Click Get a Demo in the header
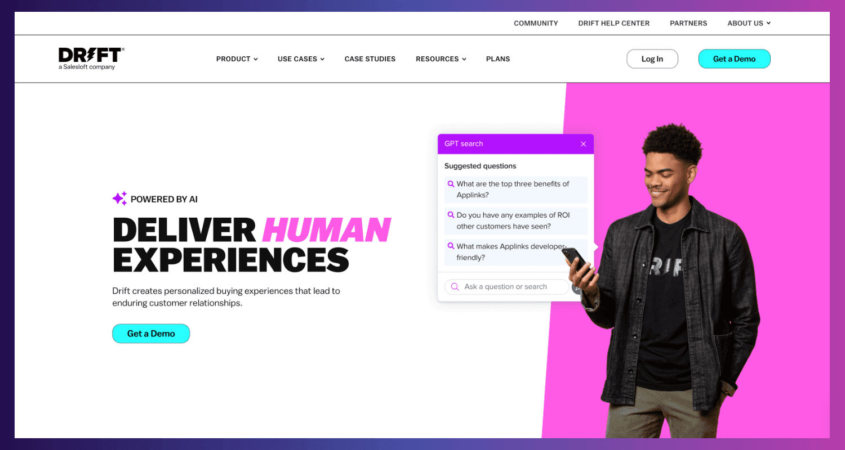 coord(735,59)
